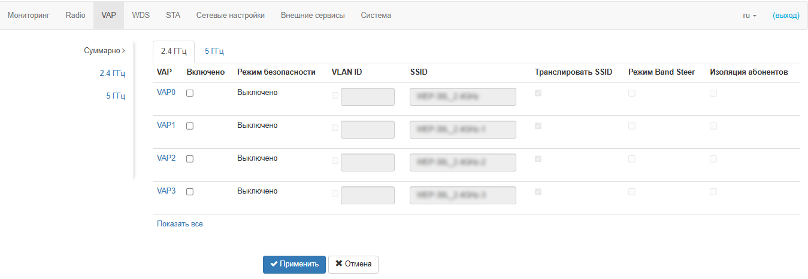808x279 pixels.
Task: Click the VAP1 VLAN ID field
Action: (x=367, y=130)
